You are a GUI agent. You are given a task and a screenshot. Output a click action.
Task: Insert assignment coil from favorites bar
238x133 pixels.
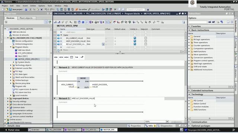[x=66, y=57]
